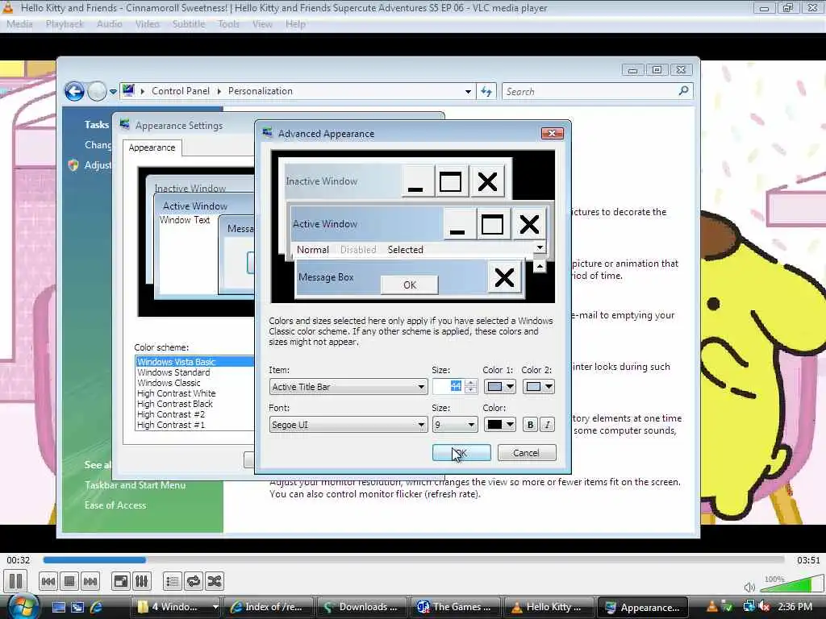Skip to previous media in VLC
This screenshot has width=826, height=619.
(x=48, y=581)
